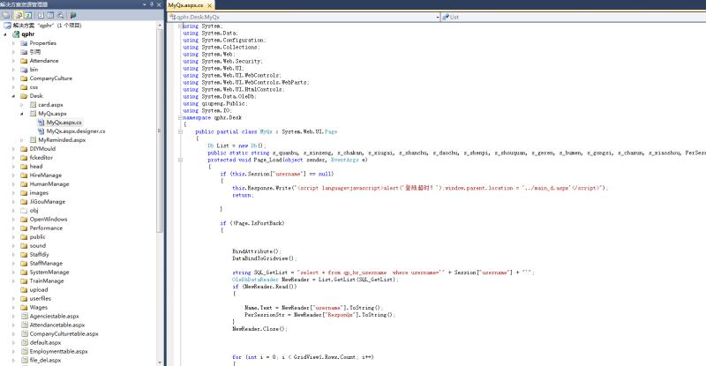Toggle Show All Files in Solution Explorer
Image resolution: width=706 pixels, height=366 pixels.
click(19, 15)
